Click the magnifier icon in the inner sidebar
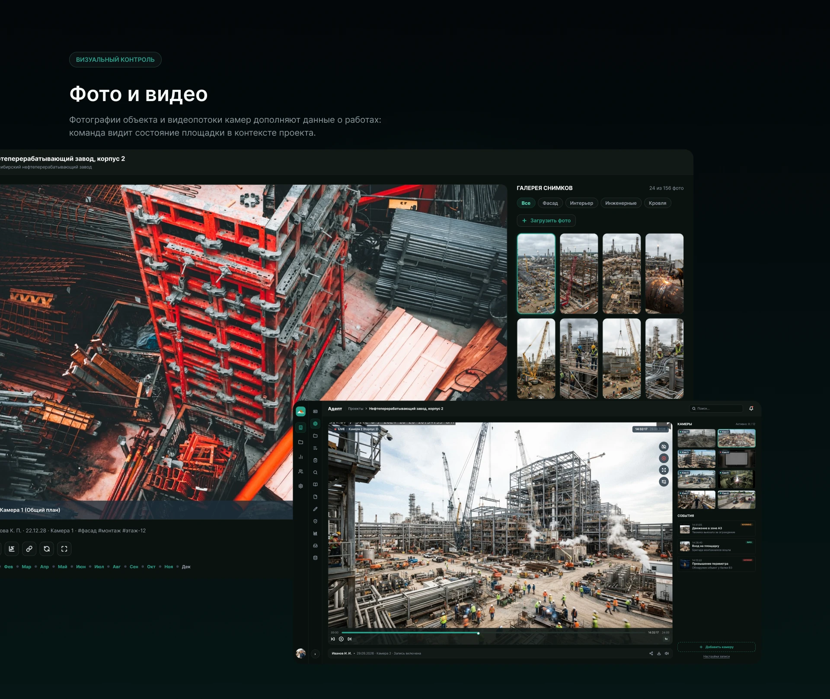This screenshot has width=830, height=699. click(x=315, y=473)
